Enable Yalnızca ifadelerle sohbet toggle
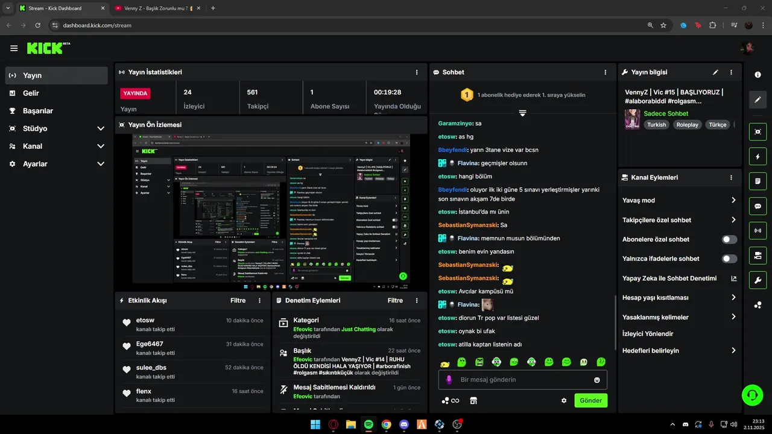Image resolution: width=772 pixels, height=434 pixels. [729, 259]
